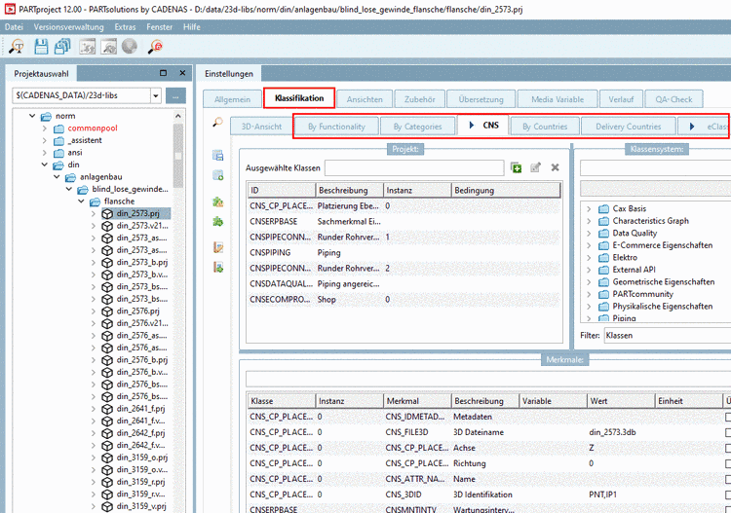Click the Filter field showing Klassen

tap(667, 335)
